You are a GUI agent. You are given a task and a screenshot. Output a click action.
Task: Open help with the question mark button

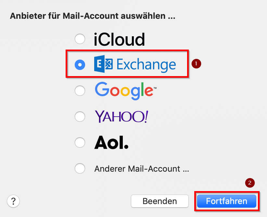point(13,201)
